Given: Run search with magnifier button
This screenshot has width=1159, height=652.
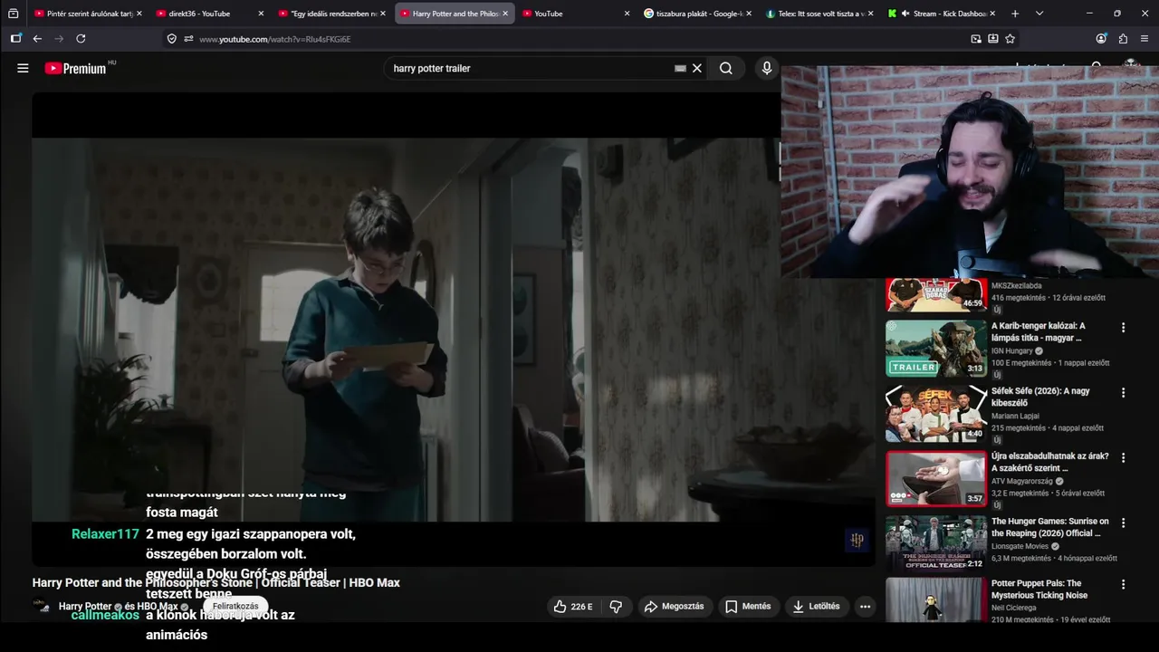Looking at the screenshot, I should point(726,68).
